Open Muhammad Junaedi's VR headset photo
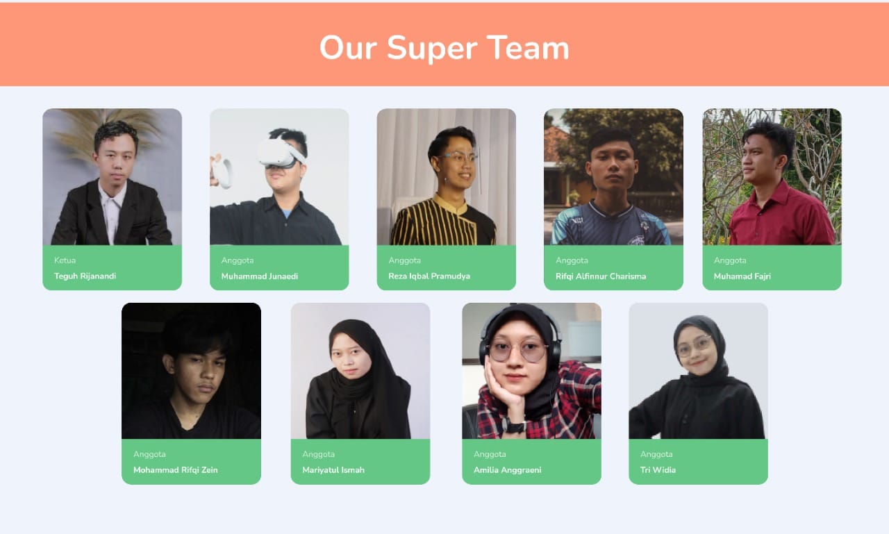The width and height of the screenshot is (889, 534). [x=279, y=176]
